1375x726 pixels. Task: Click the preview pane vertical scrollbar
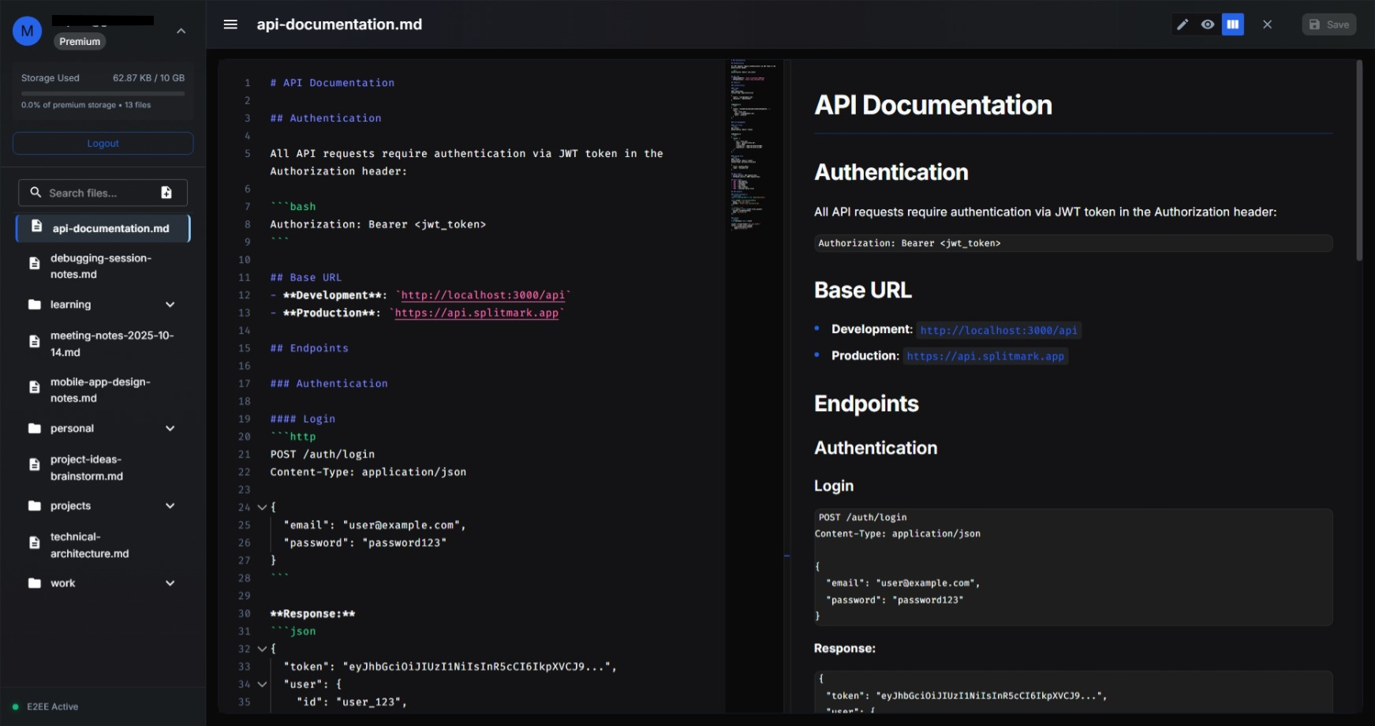(1358, 158)
